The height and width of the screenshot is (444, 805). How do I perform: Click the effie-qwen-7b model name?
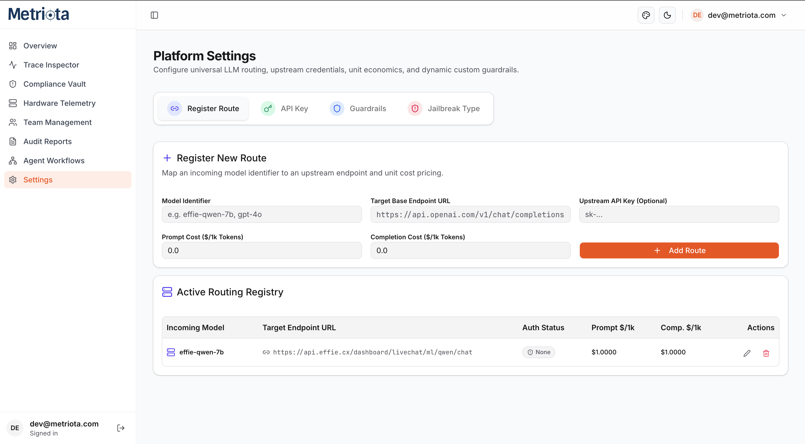pos(202,352)
